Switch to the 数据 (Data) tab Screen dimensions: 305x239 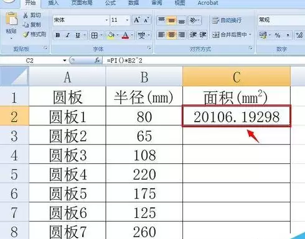tap(133, 3)
